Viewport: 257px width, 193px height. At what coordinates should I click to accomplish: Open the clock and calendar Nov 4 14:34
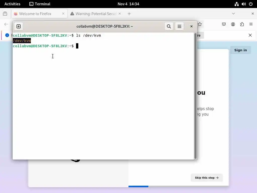(x=128, y=4)
